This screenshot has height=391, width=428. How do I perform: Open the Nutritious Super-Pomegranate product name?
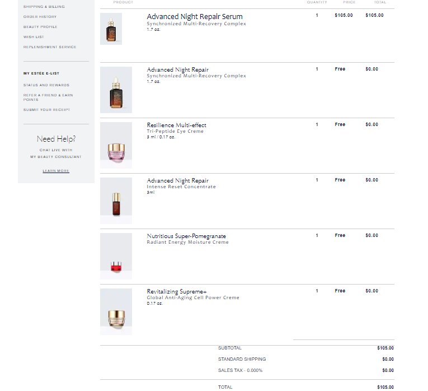pyautogui.click(x=186, y=236)
